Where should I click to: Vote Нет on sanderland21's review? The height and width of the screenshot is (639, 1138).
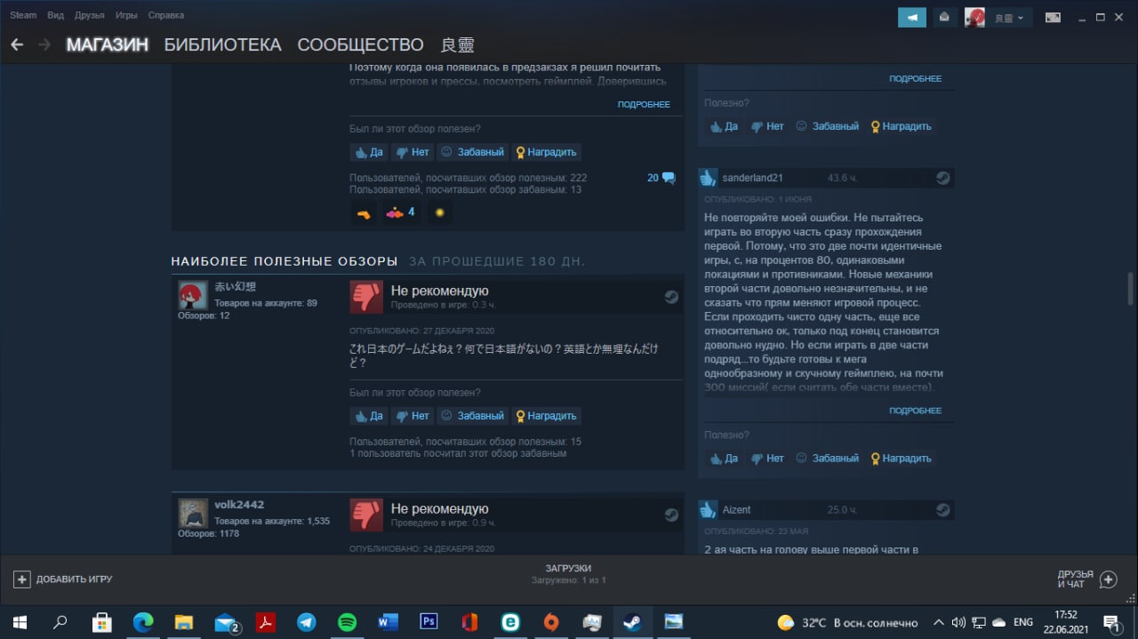767,459
